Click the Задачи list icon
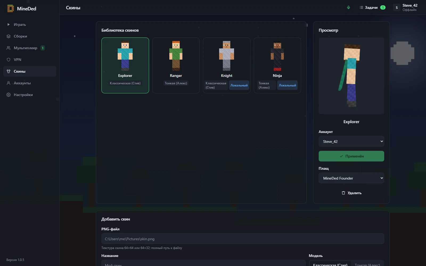Image resolution: width=426 pixels, height=266 pixels. 361,7
